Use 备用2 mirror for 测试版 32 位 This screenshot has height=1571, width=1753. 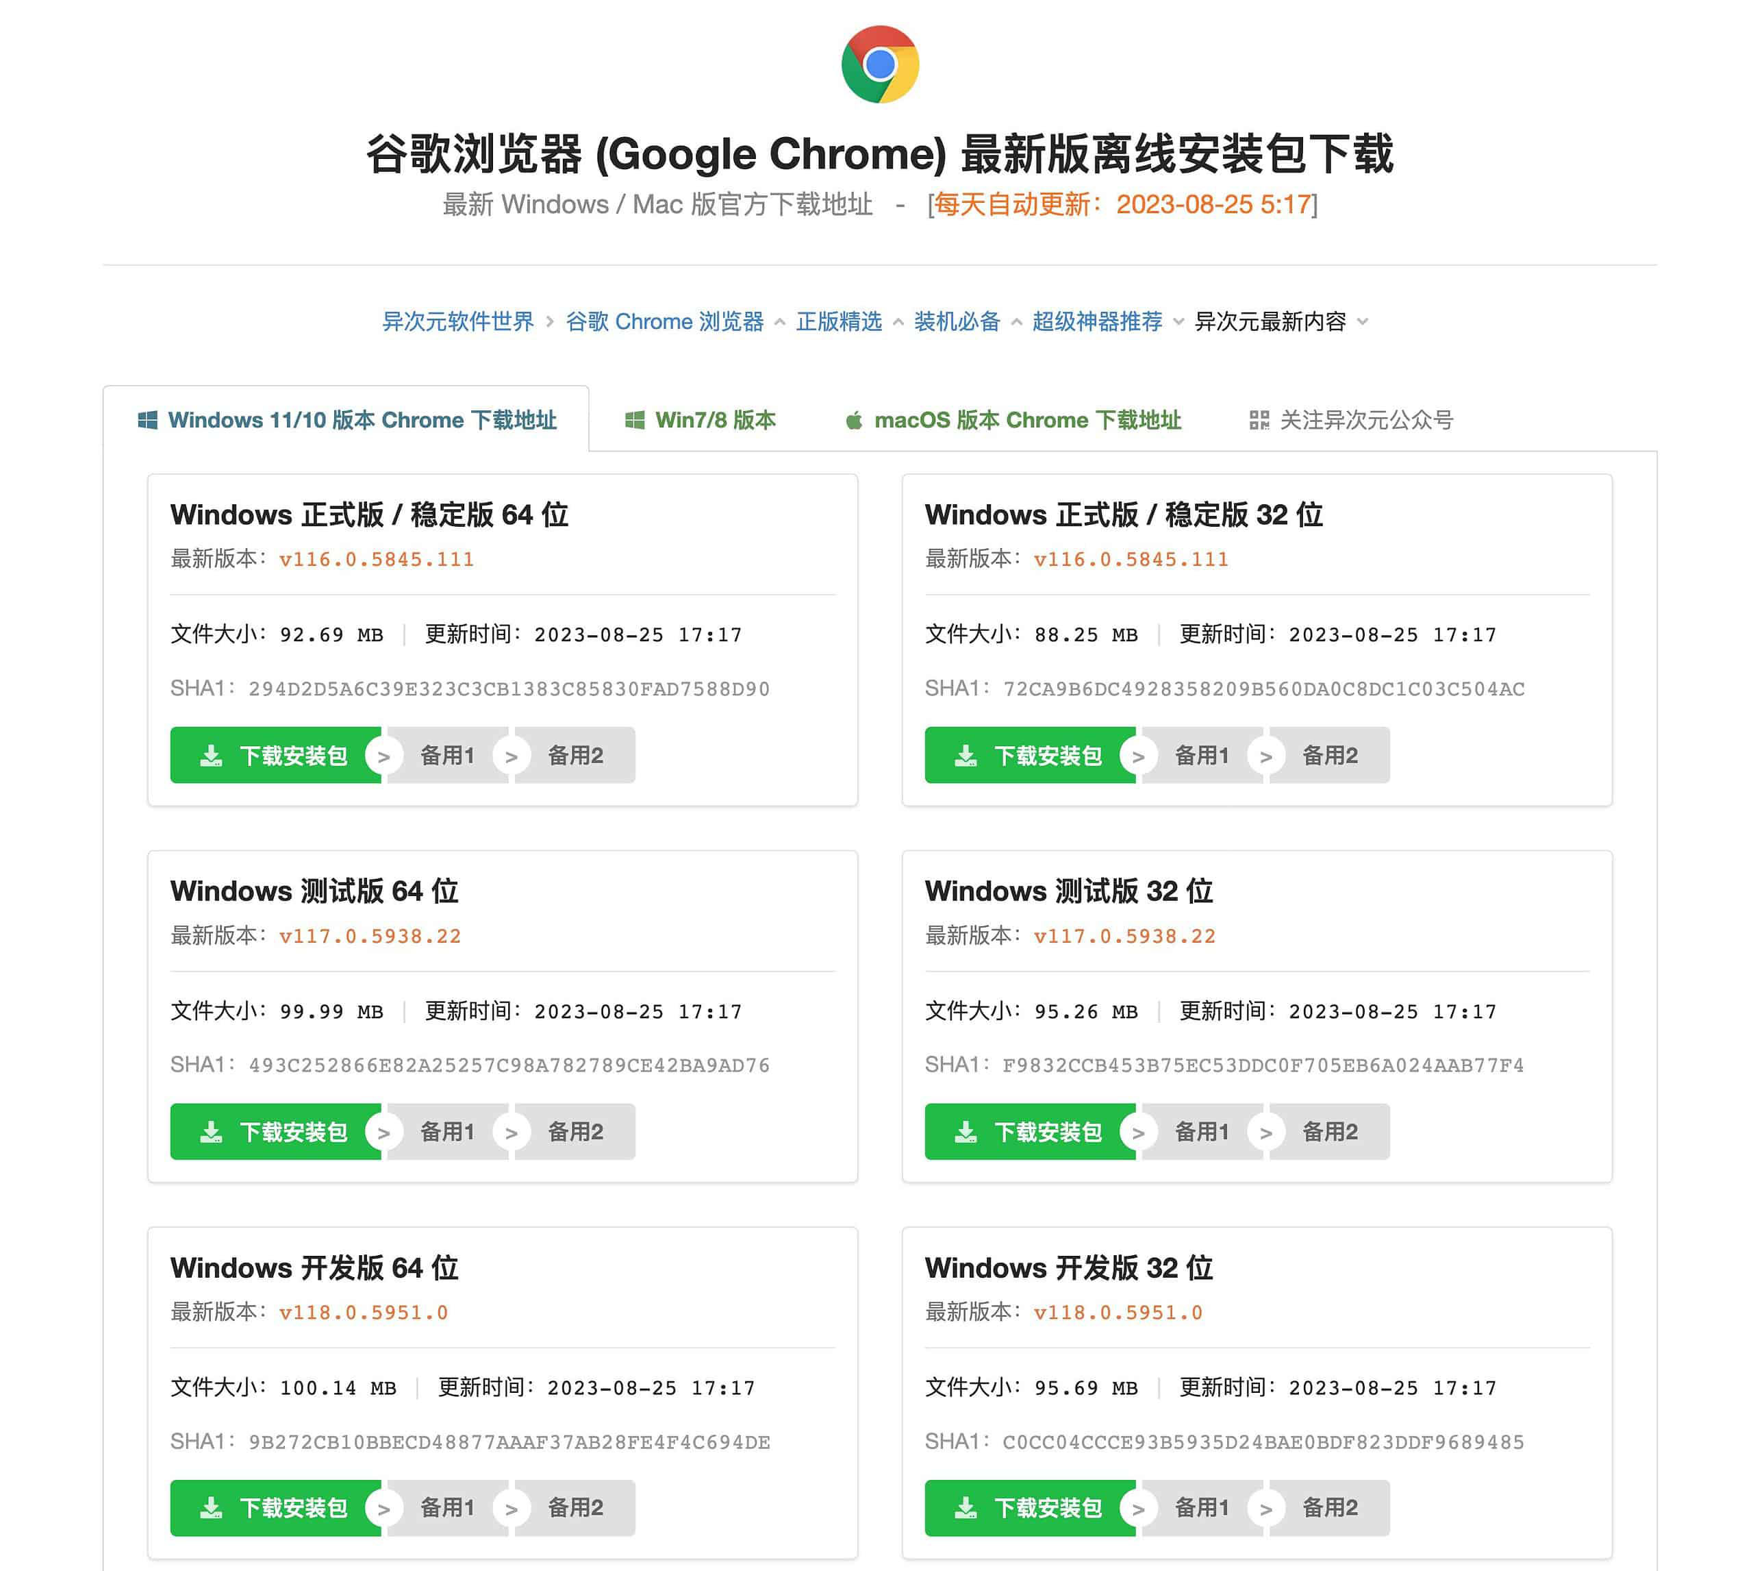point(1330,1132)
